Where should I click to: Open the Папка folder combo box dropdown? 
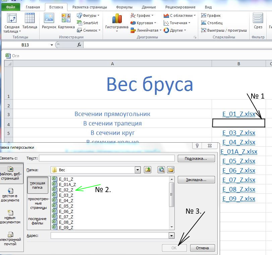coord(138,170)
